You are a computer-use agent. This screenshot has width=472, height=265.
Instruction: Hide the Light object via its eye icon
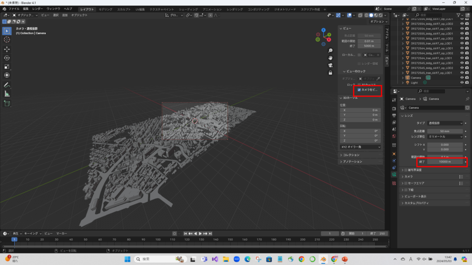point(461,83)
